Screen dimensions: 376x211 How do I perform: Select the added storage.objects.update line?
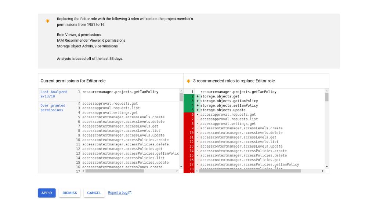point(223,110)
